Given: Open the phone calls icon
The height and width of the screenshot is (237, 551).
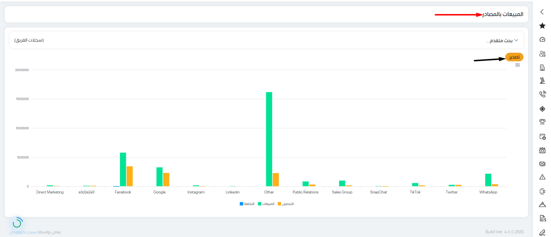Looking at the screenshot, I should click(x=542, y=94).
